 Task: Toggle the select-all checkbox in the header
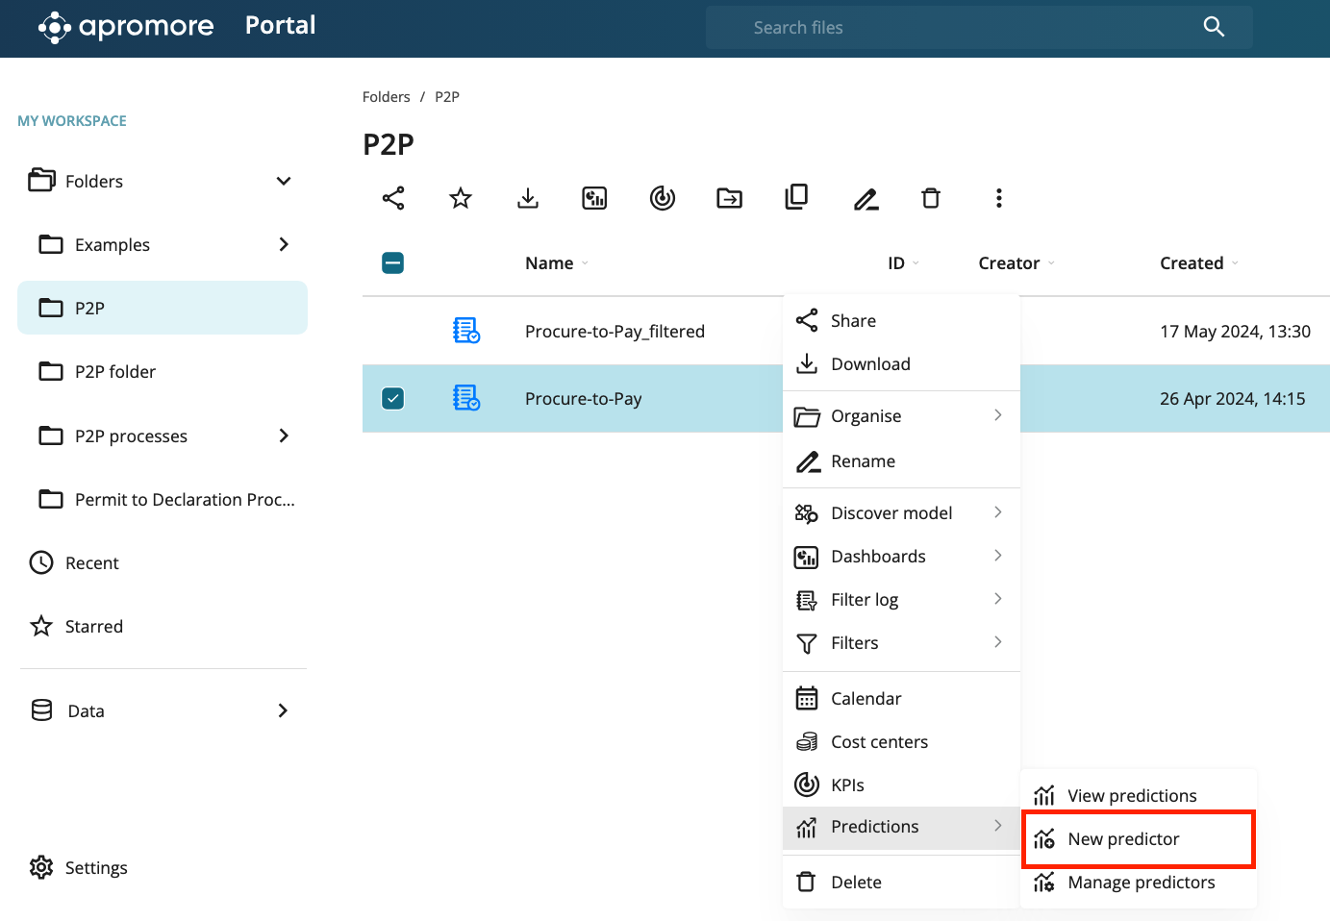click(x=392, y=262)
